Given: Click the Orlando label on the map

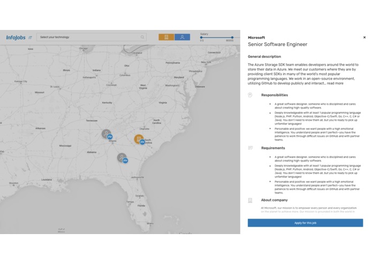Looking at the screenshot, I should tap(140, 196).
